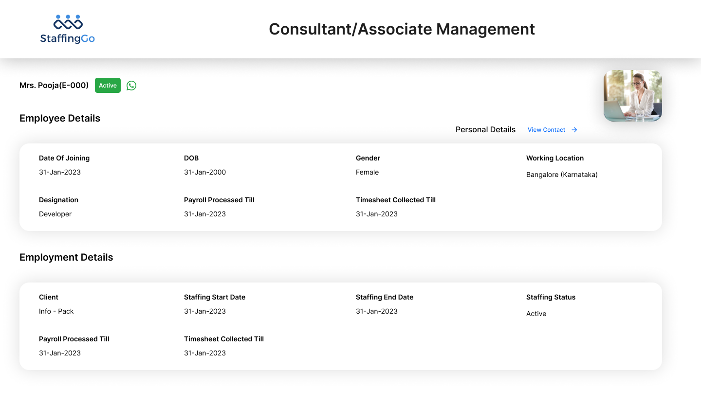This screenshot has height=406, width=701.
Task: Click the Staffing End Date label
Action: [x=385, y=297]
